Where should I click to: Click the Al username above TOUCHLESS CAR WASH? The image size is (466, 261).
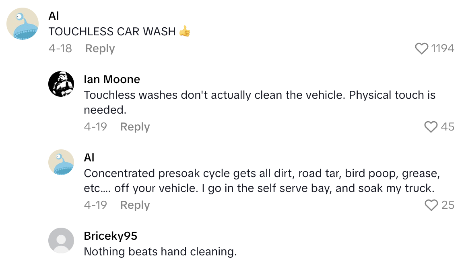(x=54, y=16)
